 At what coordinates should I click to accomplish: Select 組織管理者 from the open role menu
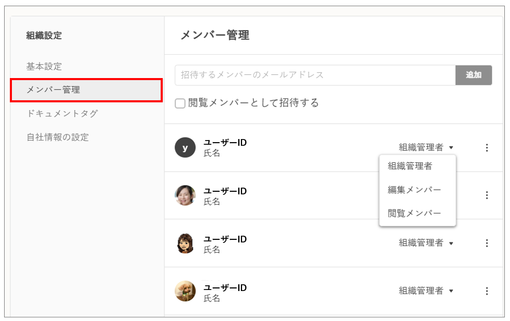pos(410,166)
